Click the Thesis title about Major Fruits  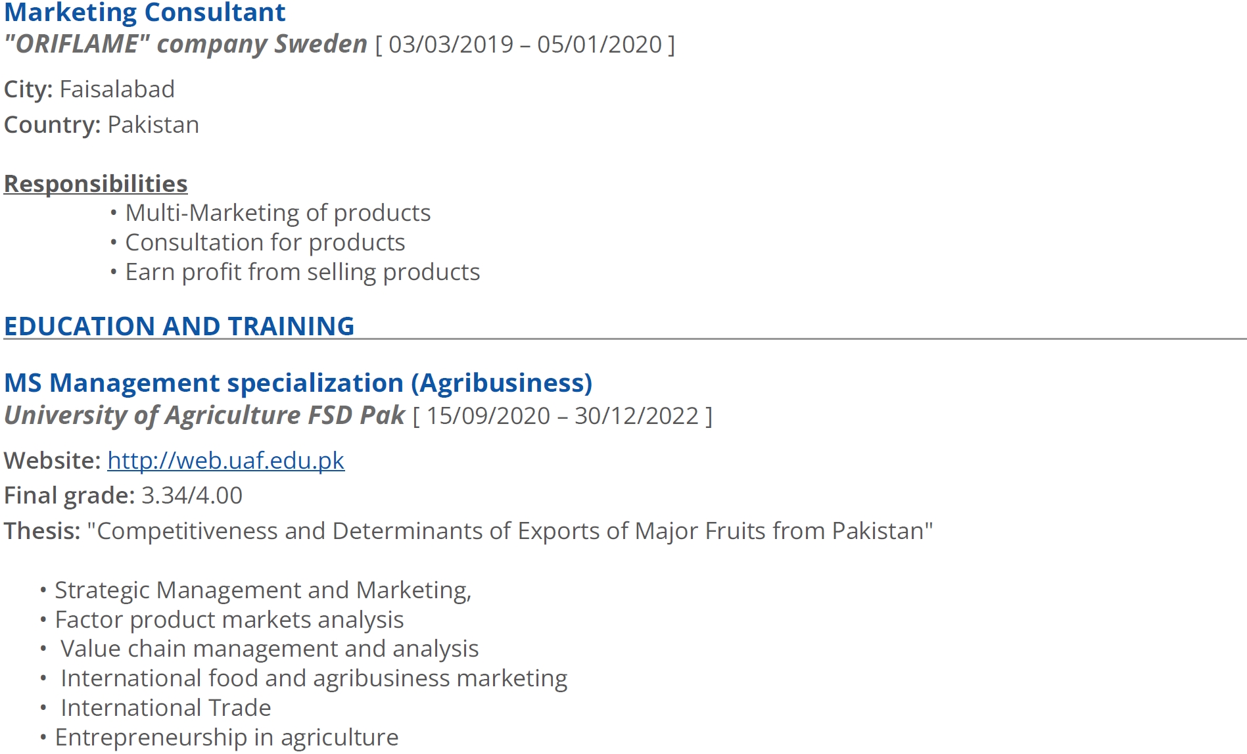[x=510, y=531]
